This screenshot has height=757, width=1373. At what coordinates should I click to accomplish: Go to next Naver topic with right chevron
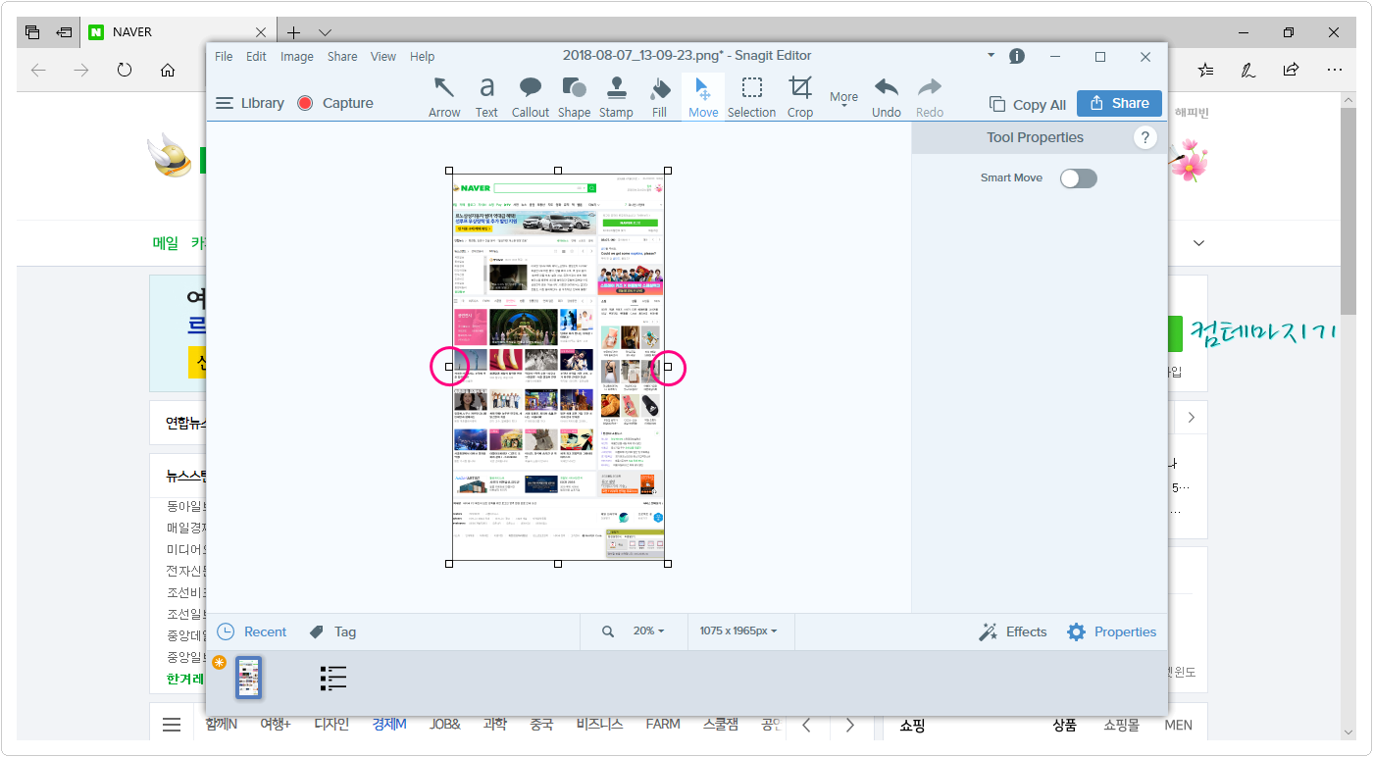tap(849, 725)
